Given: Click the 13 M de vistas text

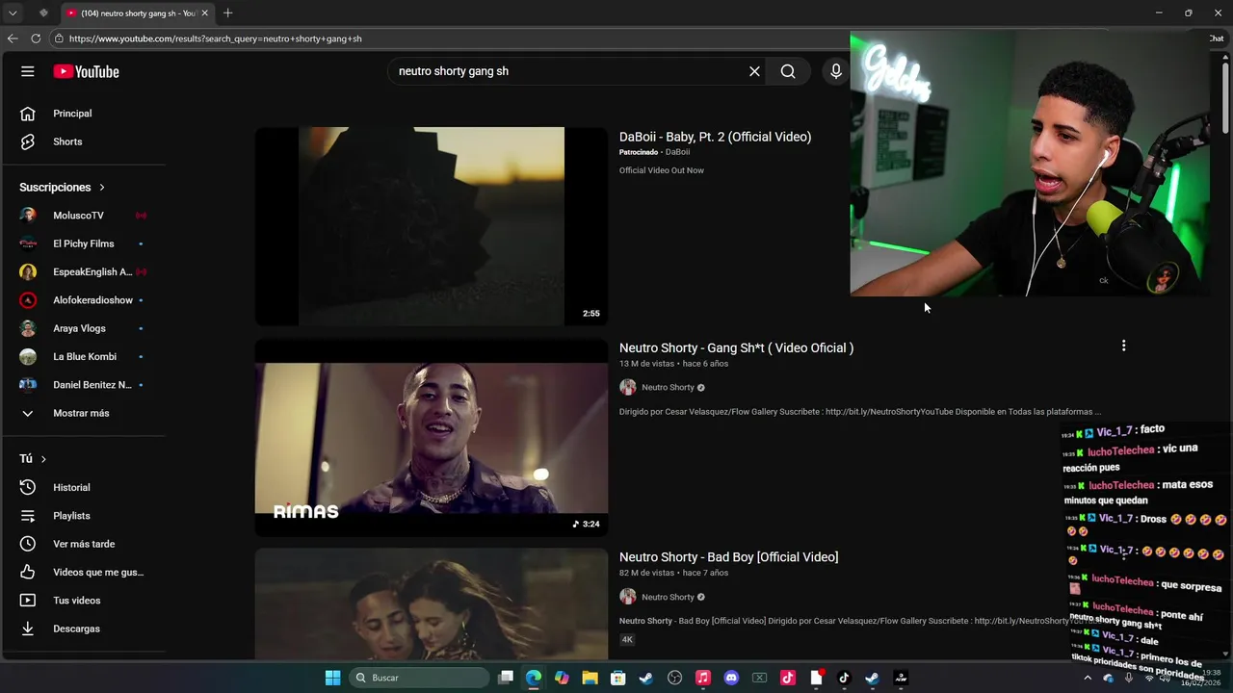Looking at the screenshot, I should (646, 364).
